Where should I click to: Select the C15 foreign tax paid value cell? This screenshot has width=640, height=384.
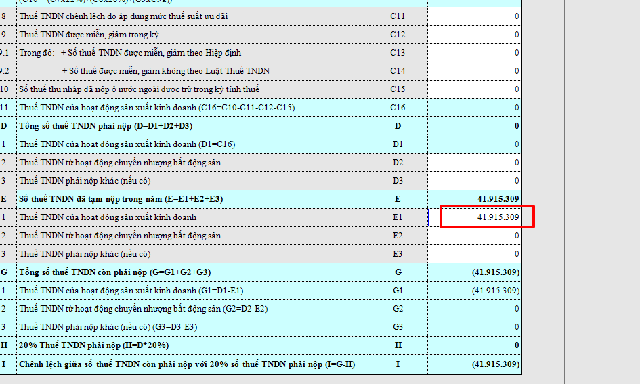coord(475,89)
